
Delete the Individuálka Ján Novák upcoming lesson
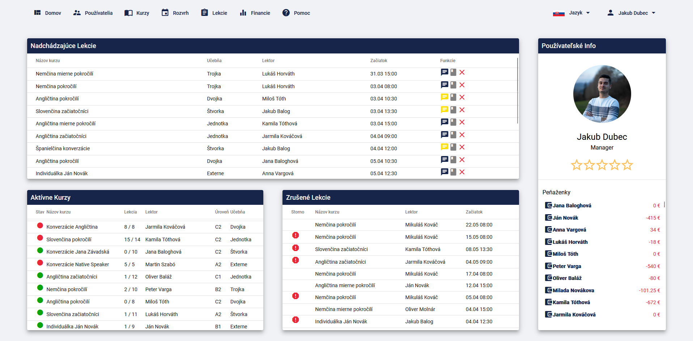point(462,172)
